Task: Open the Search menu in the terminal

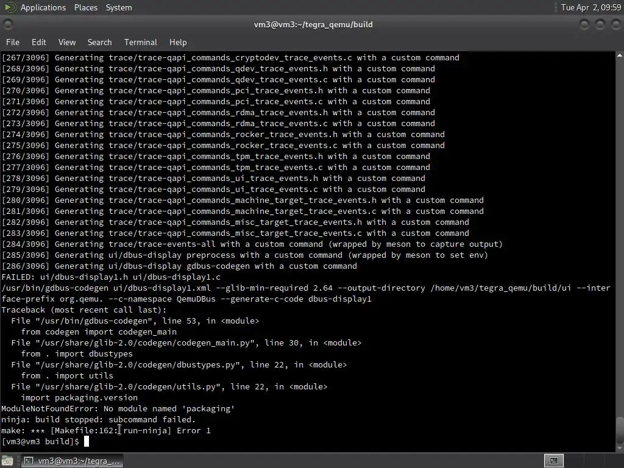Action: point(99,42)
